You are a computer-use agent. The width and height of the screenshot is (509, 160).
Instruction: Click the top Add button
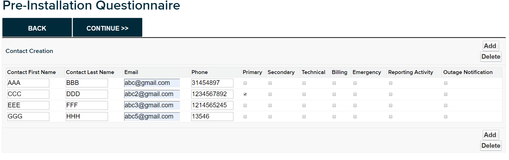click(x=490, y=46)
